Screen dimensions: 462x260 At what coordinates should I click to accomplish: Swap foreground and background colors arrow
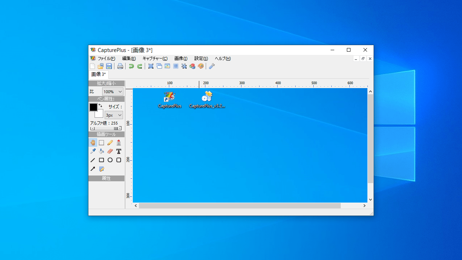tap(100, 105)
